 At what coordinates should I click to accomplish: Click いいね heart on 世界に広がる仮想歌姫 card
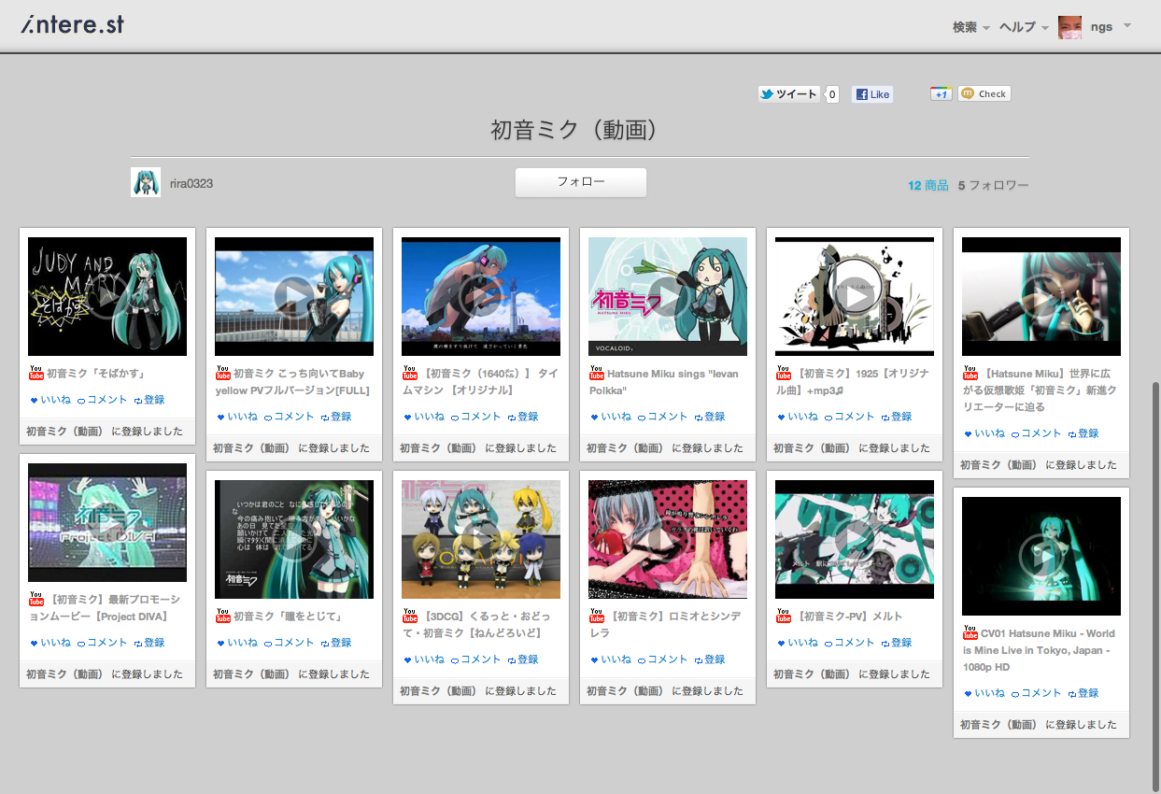[x=969, y=433]
